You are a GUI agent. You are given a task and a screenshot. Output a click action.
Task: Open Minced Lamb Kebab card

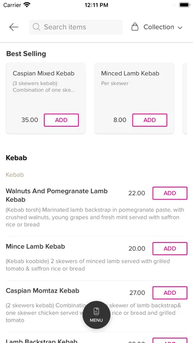coord(134,98)
